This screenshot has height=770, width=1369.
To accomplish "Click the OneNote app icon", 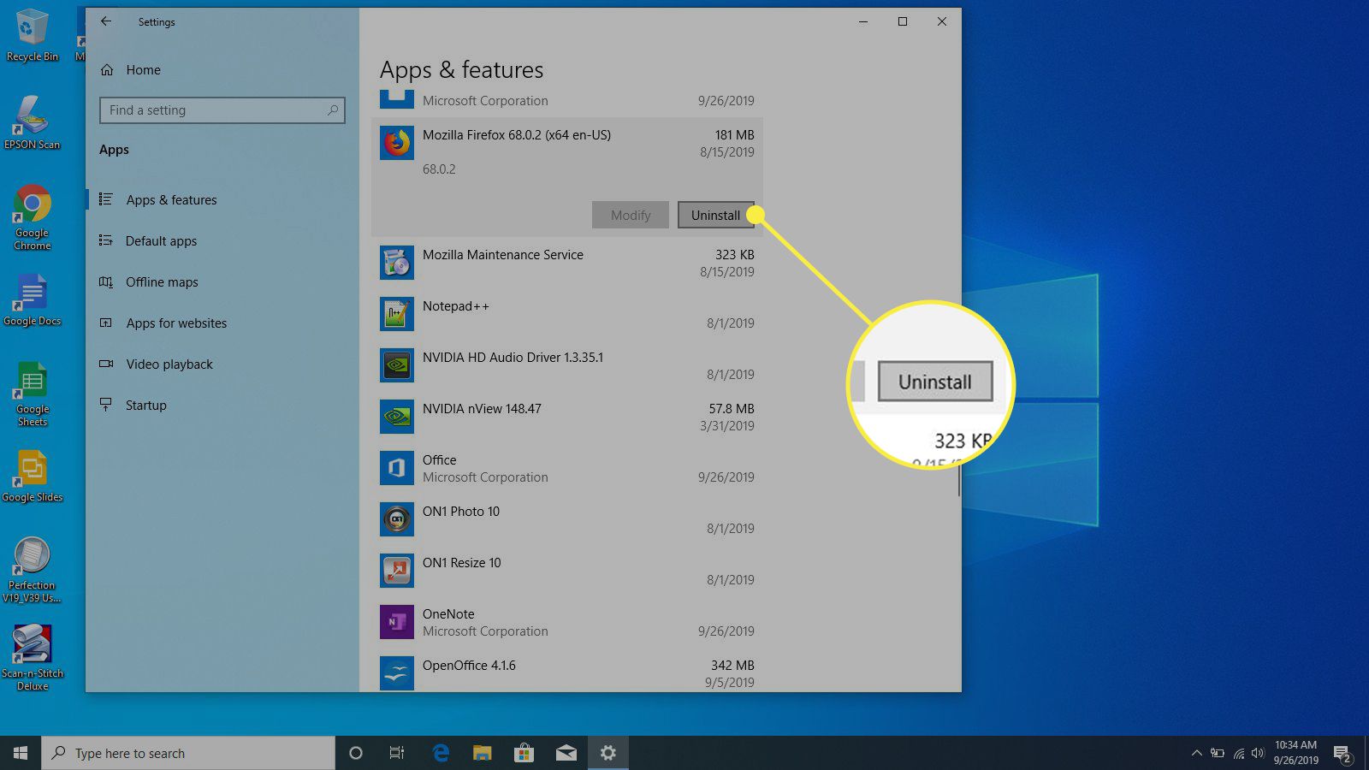I will click(x=397, y=622).
